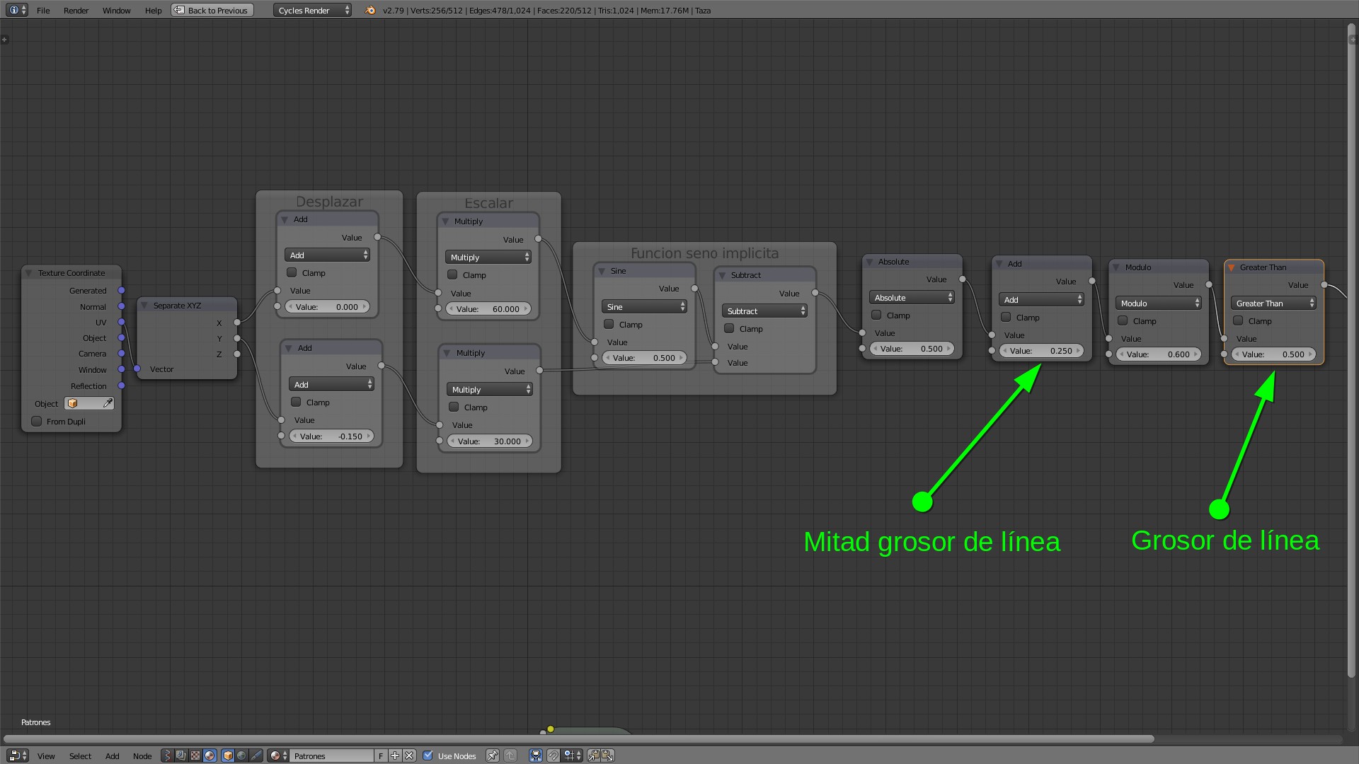Copy selected nodes to clipboard icon
Viewport: 1359px width, 764px height.
tap(593, 756)
